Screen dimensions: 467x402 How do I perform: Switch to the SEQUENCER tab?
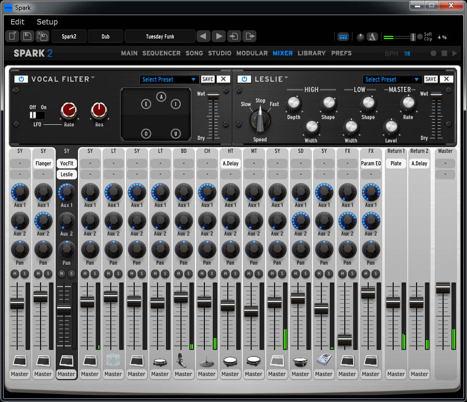pyautogui.click(x=161, y=53)
